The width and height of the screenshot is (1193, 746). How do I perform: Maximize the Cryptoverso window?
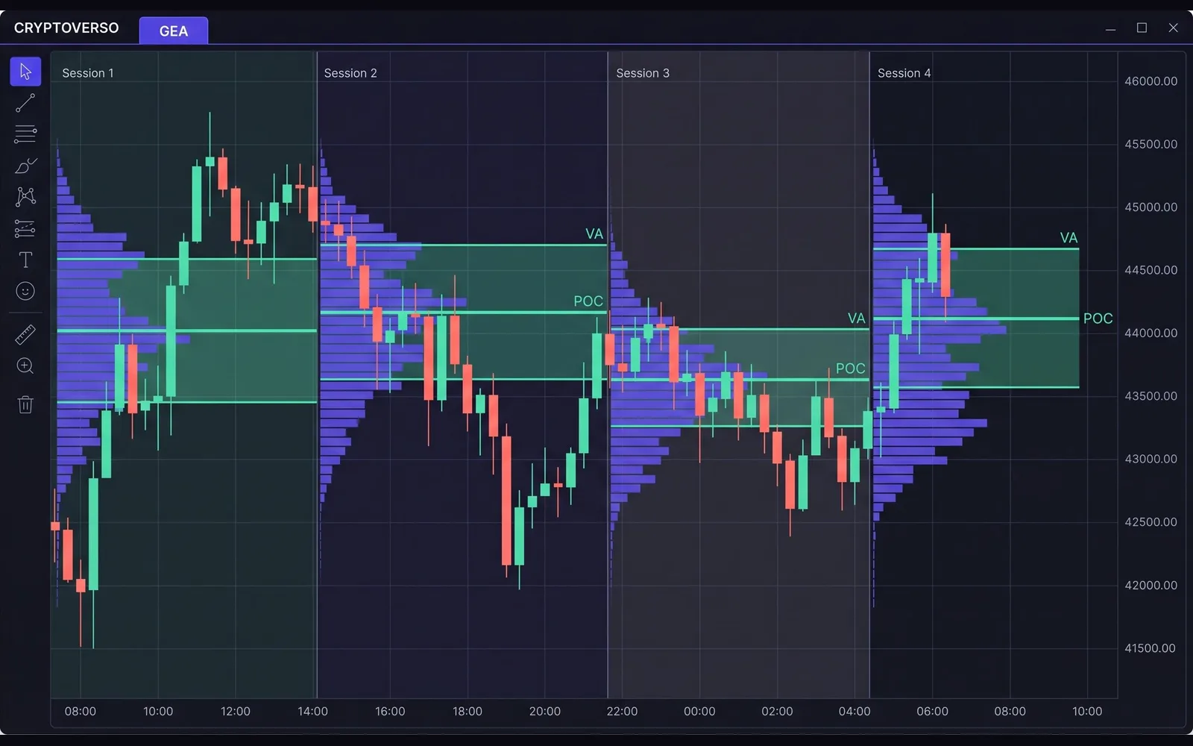click(1142, 28)
